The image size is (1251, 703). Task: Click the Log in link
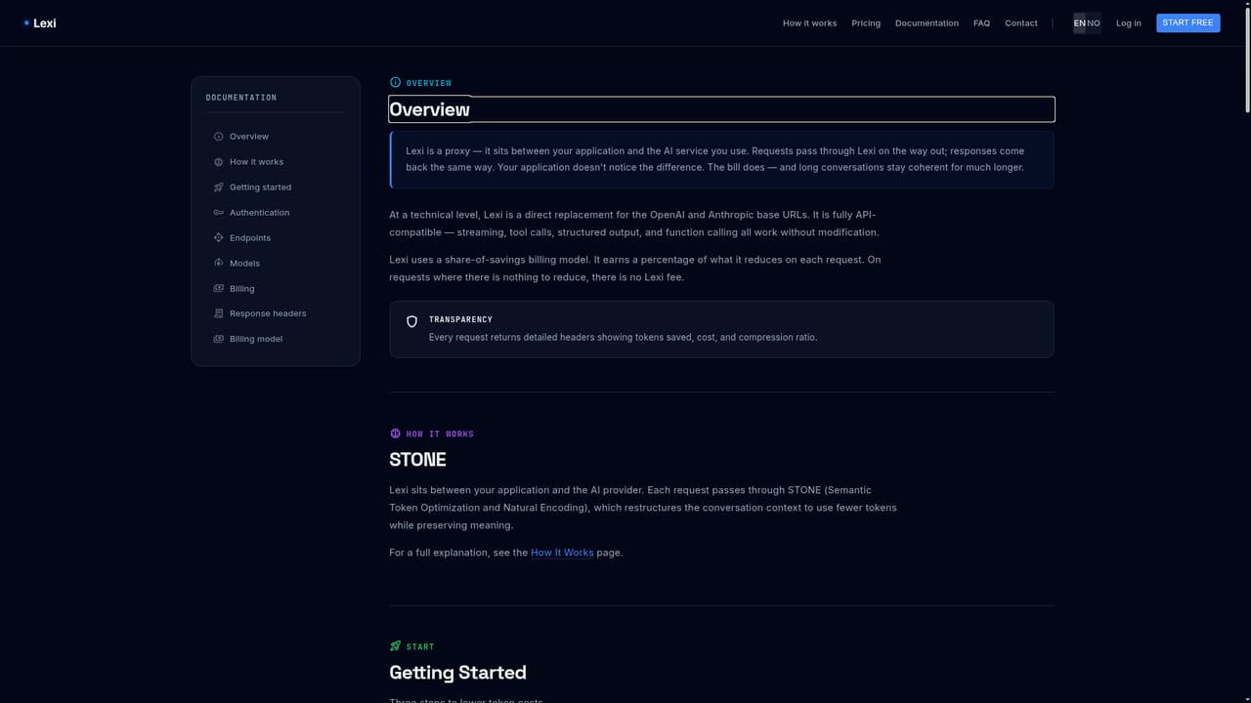[1128, 23]
